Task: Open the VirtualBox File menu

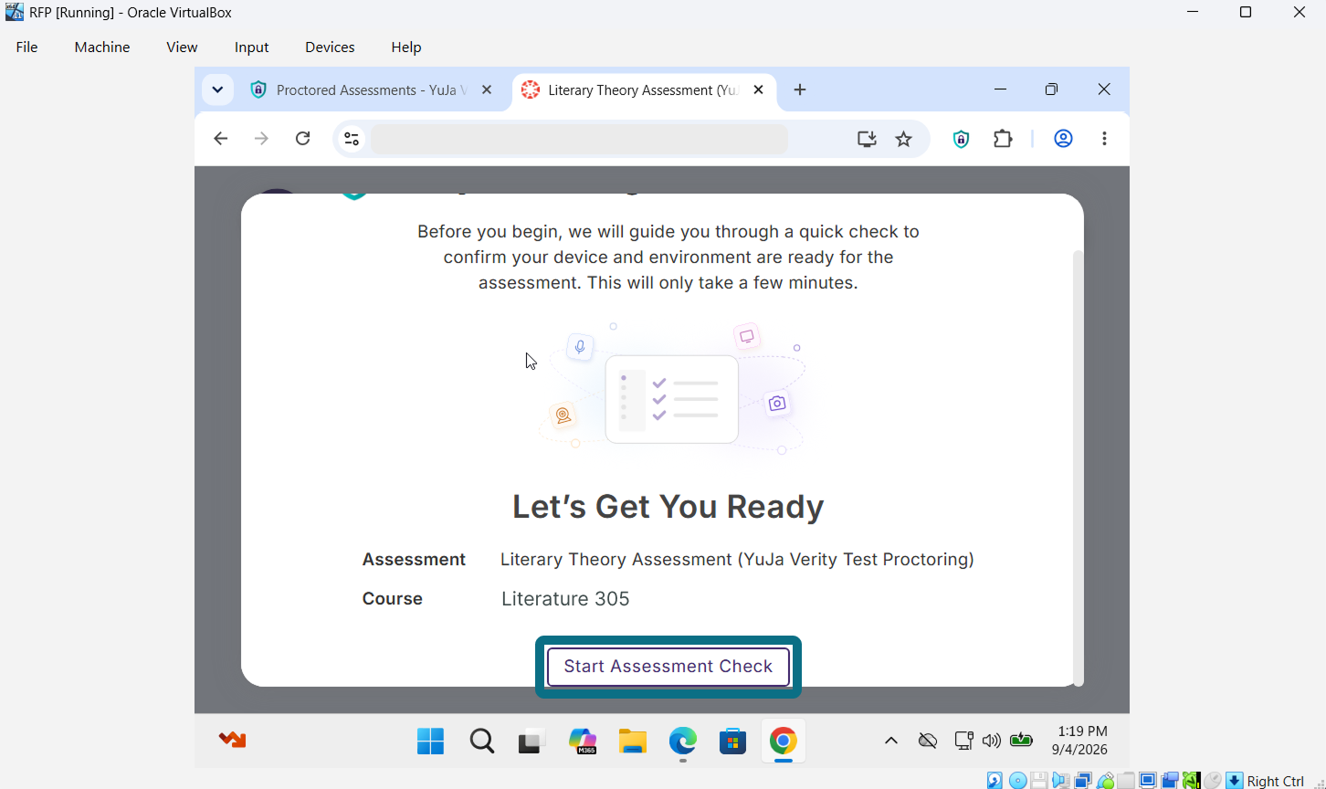Action: coord(27,47)
